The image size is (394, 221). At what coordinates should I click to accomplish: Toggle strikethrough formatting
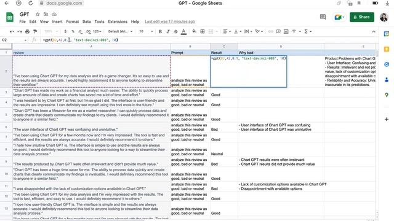(175, 31)
